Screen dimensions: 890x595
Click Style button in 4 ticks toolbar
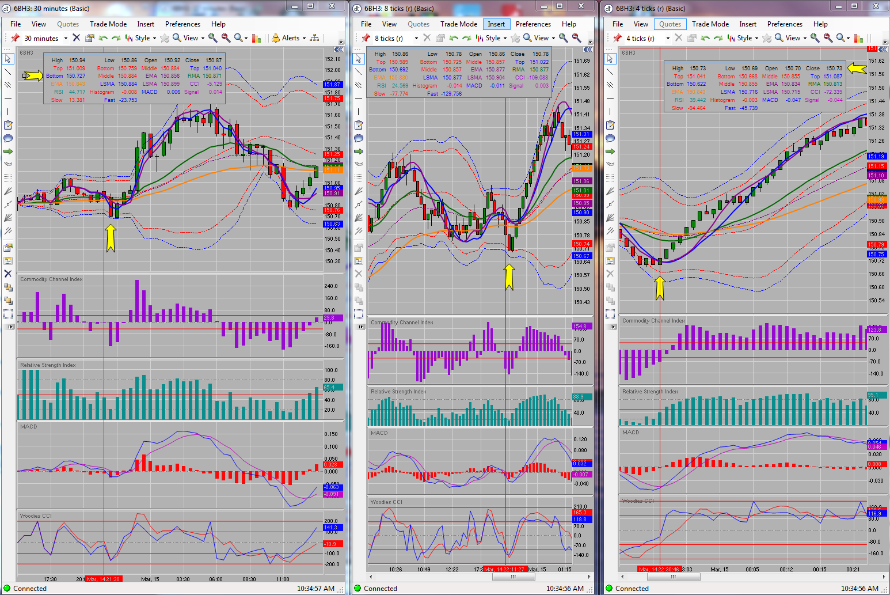point(739,38)
